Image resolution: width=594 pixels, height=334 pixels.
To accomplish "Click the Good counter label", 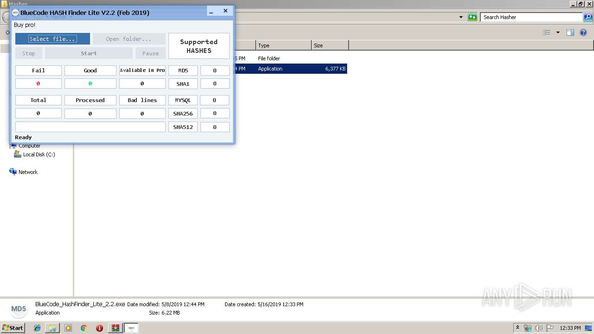I will [90, 71].
